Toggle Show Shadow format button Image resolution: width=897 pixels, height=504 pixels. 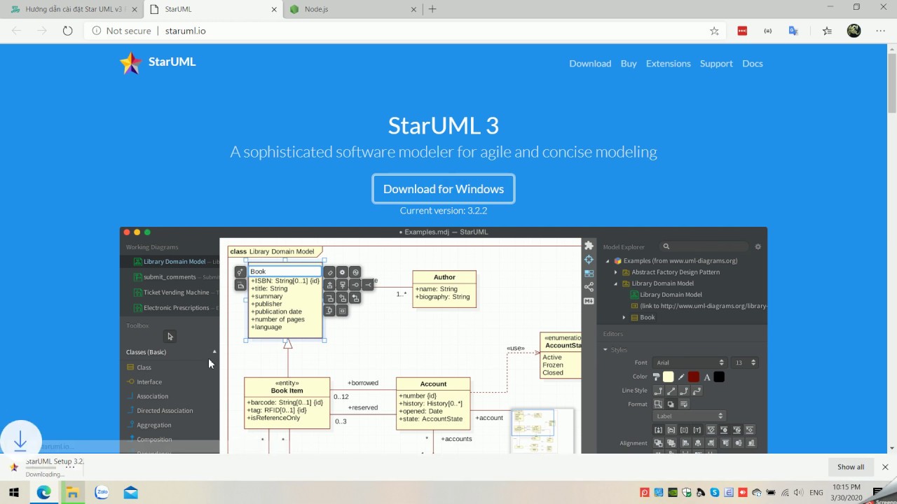click(x=671, y=404)
